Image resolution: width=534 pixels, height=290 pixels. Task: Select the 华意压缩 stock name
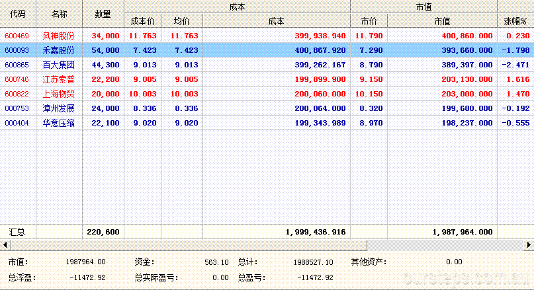tap(59, 123)
